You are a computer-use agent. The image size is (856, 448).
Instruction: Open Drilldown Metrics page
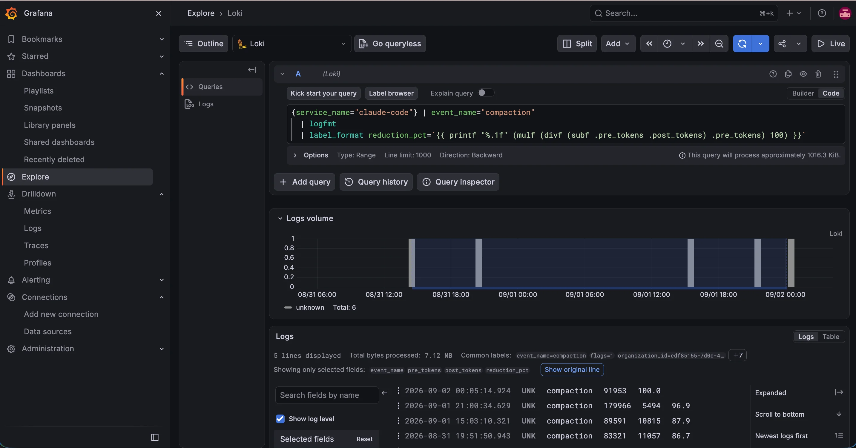(38, 211)
